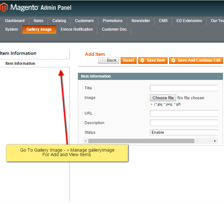Open the Customer Doc menu
This screenshot has height=204, width=224.
[114, 29]
